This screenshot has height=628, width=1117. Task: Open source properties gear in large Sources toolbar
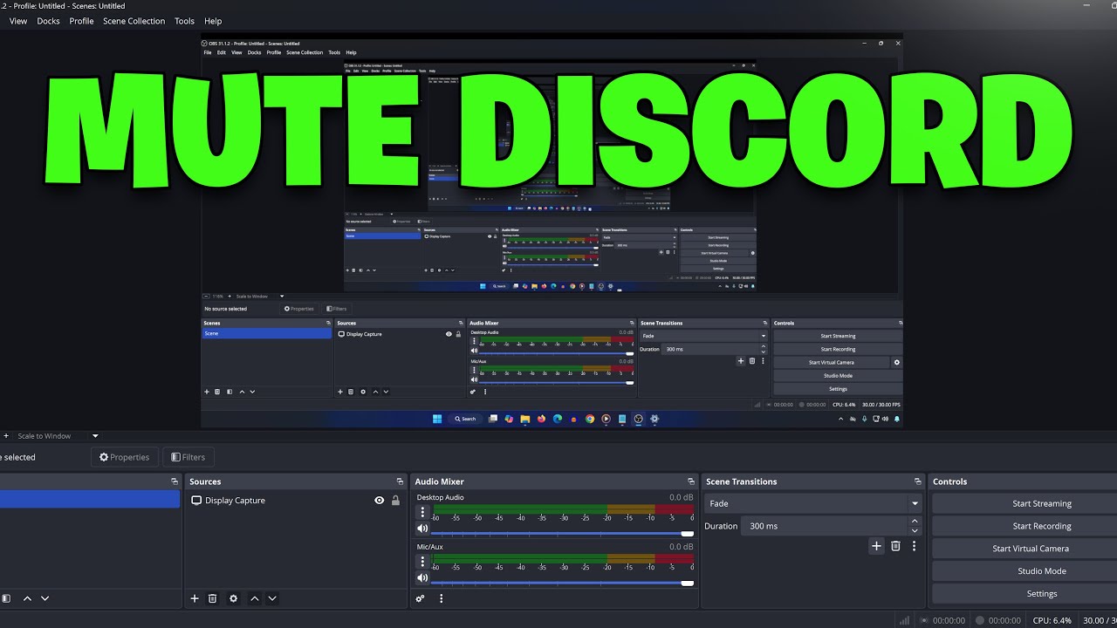pyautogui.click(x=233, y=598)
